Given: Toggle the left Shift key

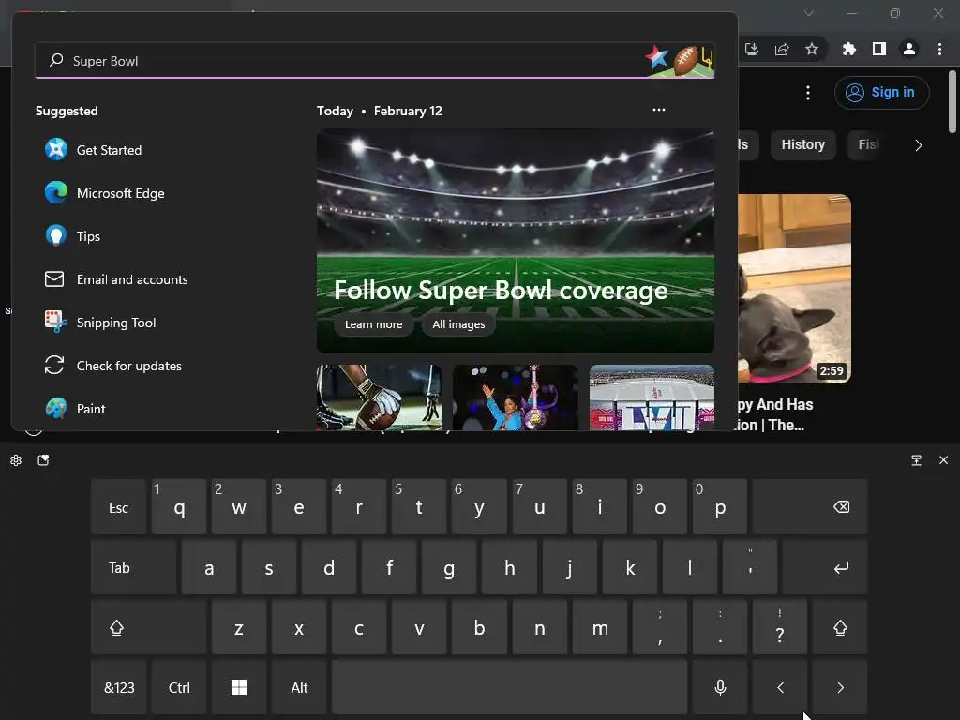Looking at the screenshot, I should (x=149, y=627).
